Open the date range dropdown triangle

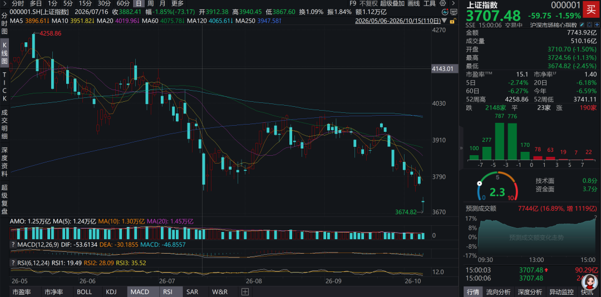point(444,21)
